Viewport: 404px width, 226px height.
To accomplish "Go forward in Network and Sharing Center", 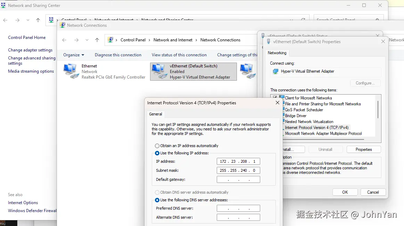I will pos(17,20).
